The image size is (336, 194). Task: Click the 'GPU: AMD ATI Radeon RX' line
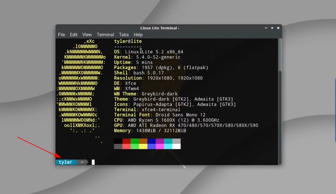coord(186,126)
